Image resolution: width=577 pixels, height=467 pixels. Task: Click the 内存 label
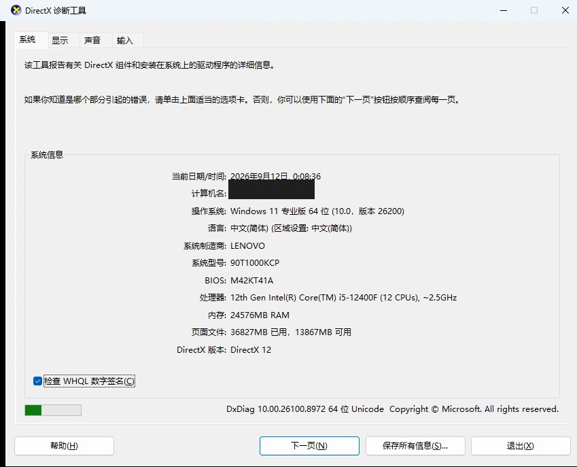coord(217,315)
